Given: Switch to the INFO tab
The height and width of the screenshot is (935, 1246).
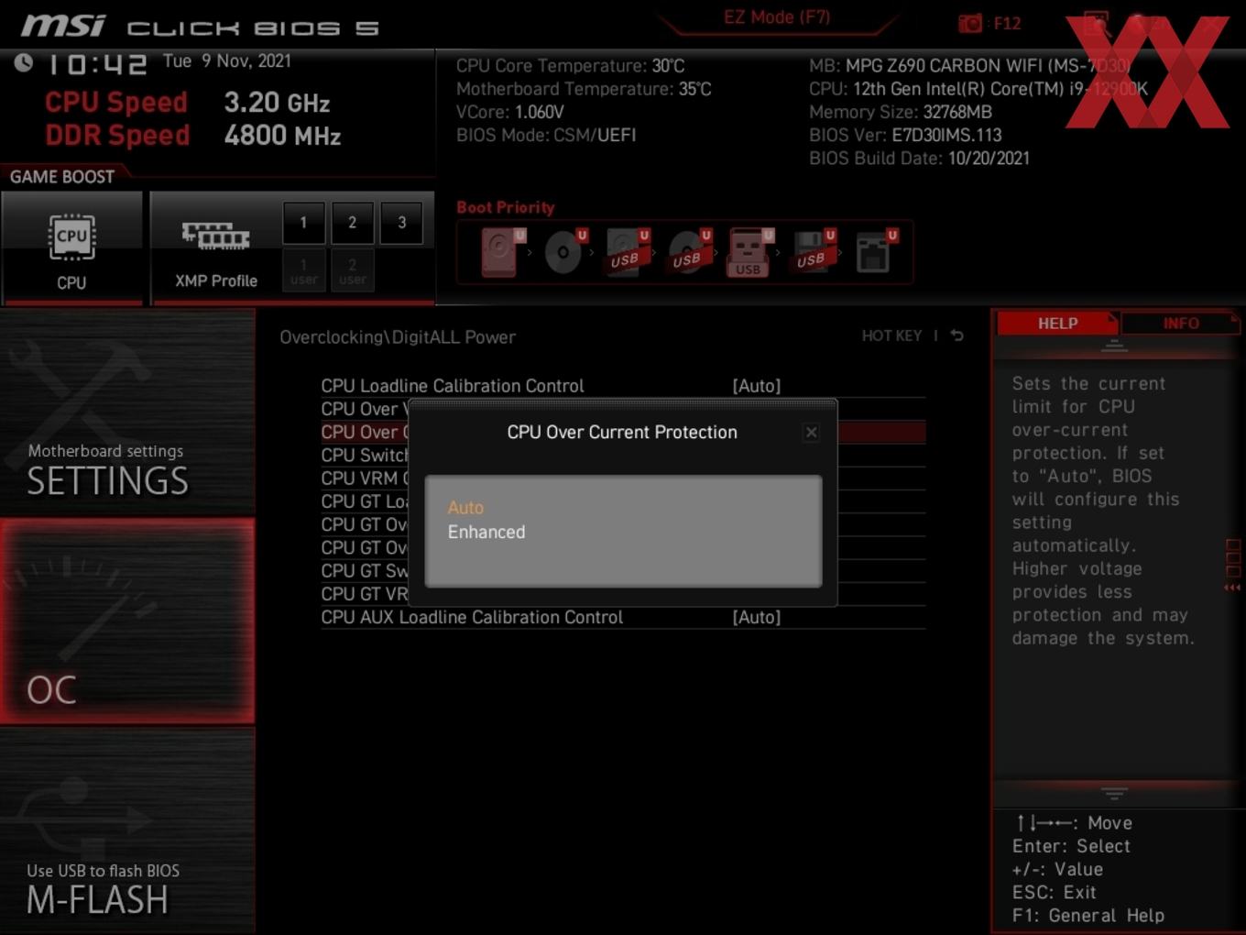Looking at the screenshot, I should (x=1181, y=323).
